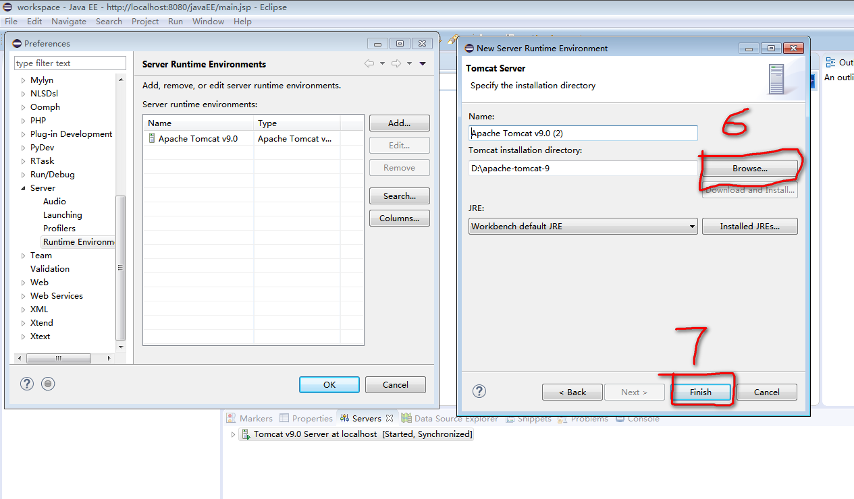Viewport: 854px width, 499px height.
Task: Open back history dropdown arrow in Preferences
Action: [x=382, y=63]
